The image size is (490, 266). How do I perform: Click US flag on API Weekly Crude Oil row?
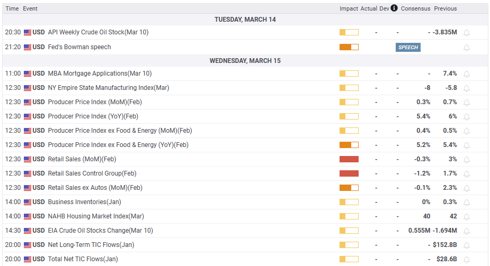(x=28, y=32)
